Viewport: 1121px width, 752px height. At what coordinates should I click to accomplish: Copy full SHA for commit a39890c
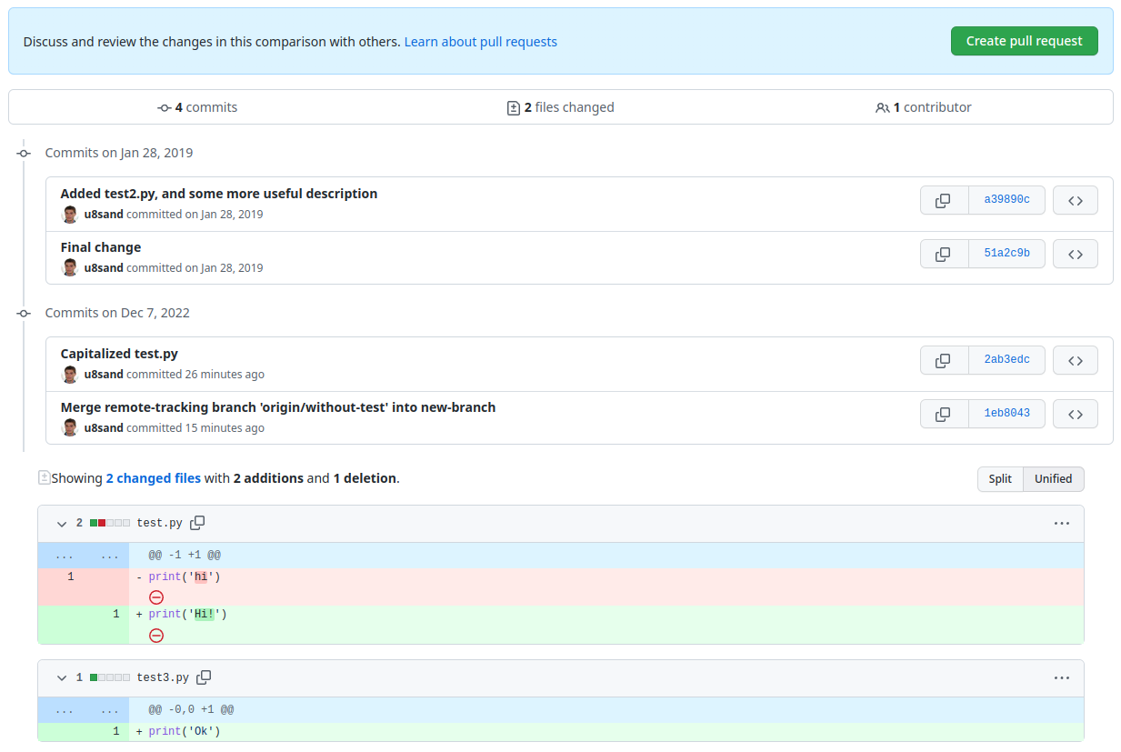pos(943,200)
